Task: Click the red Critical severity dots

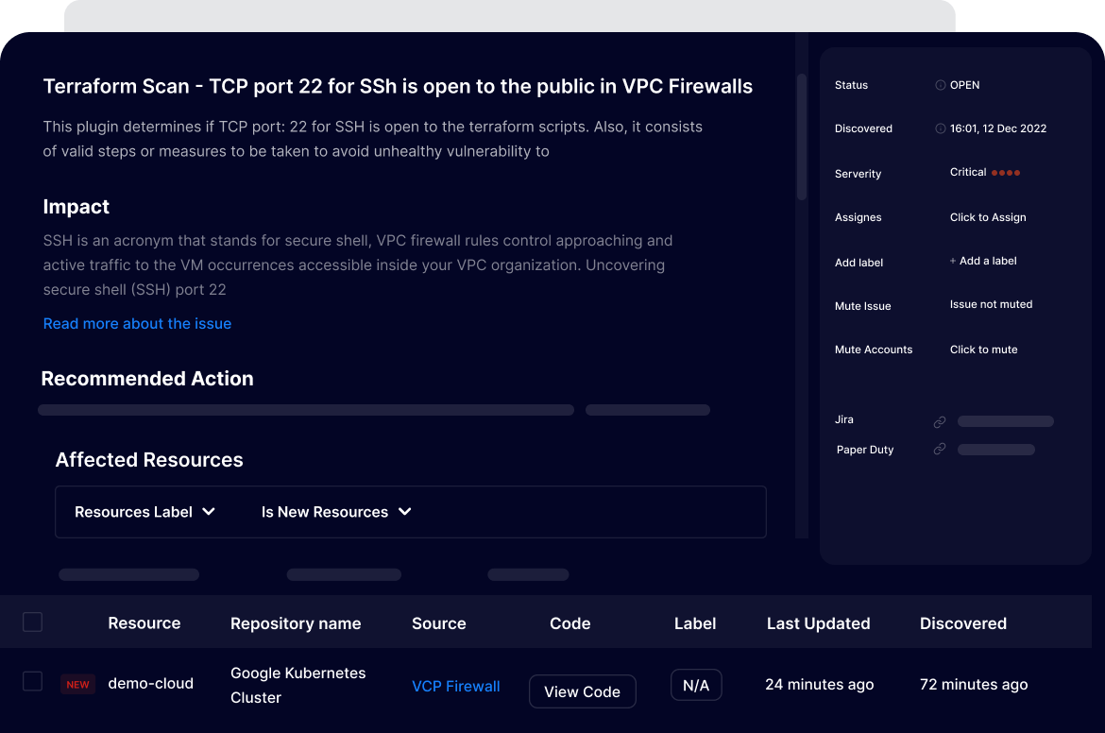Action: tap(1006, 173)
